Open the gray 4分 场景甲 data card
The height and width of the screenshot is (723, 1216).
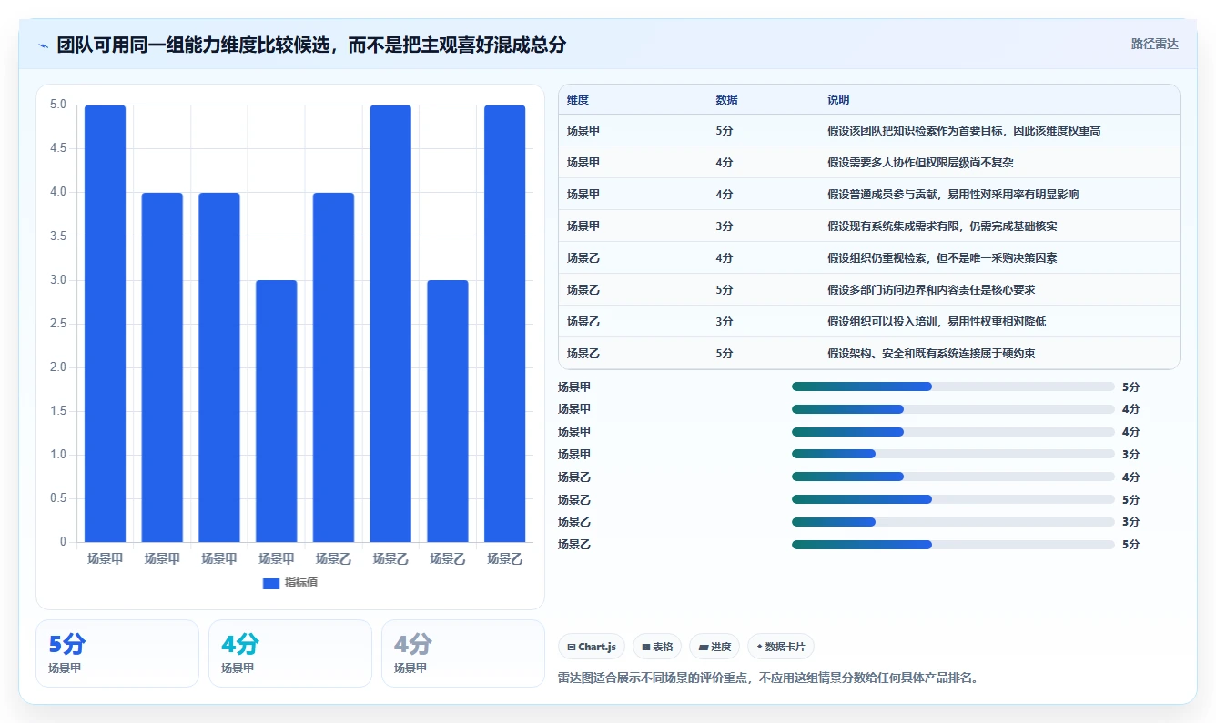[463, 653]
